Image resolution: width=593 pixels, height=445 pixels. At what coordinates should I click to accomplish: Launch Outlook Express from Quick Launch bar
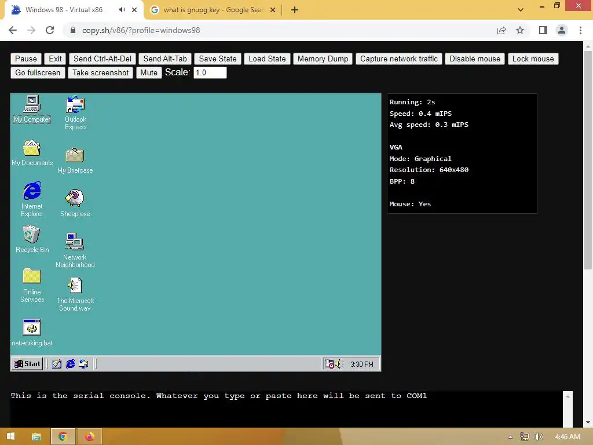(x=83, y=364)
